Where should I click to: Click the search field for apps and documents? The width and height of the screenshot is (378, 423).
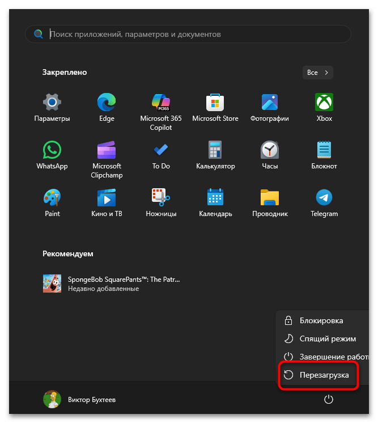(x=188, y=34)
